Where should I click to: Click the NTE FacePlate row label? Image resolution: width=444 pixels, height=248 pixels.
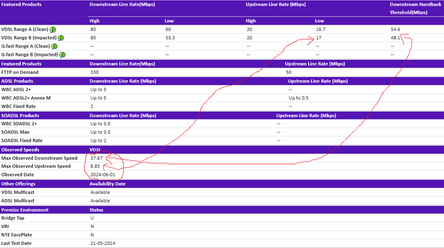16,235
